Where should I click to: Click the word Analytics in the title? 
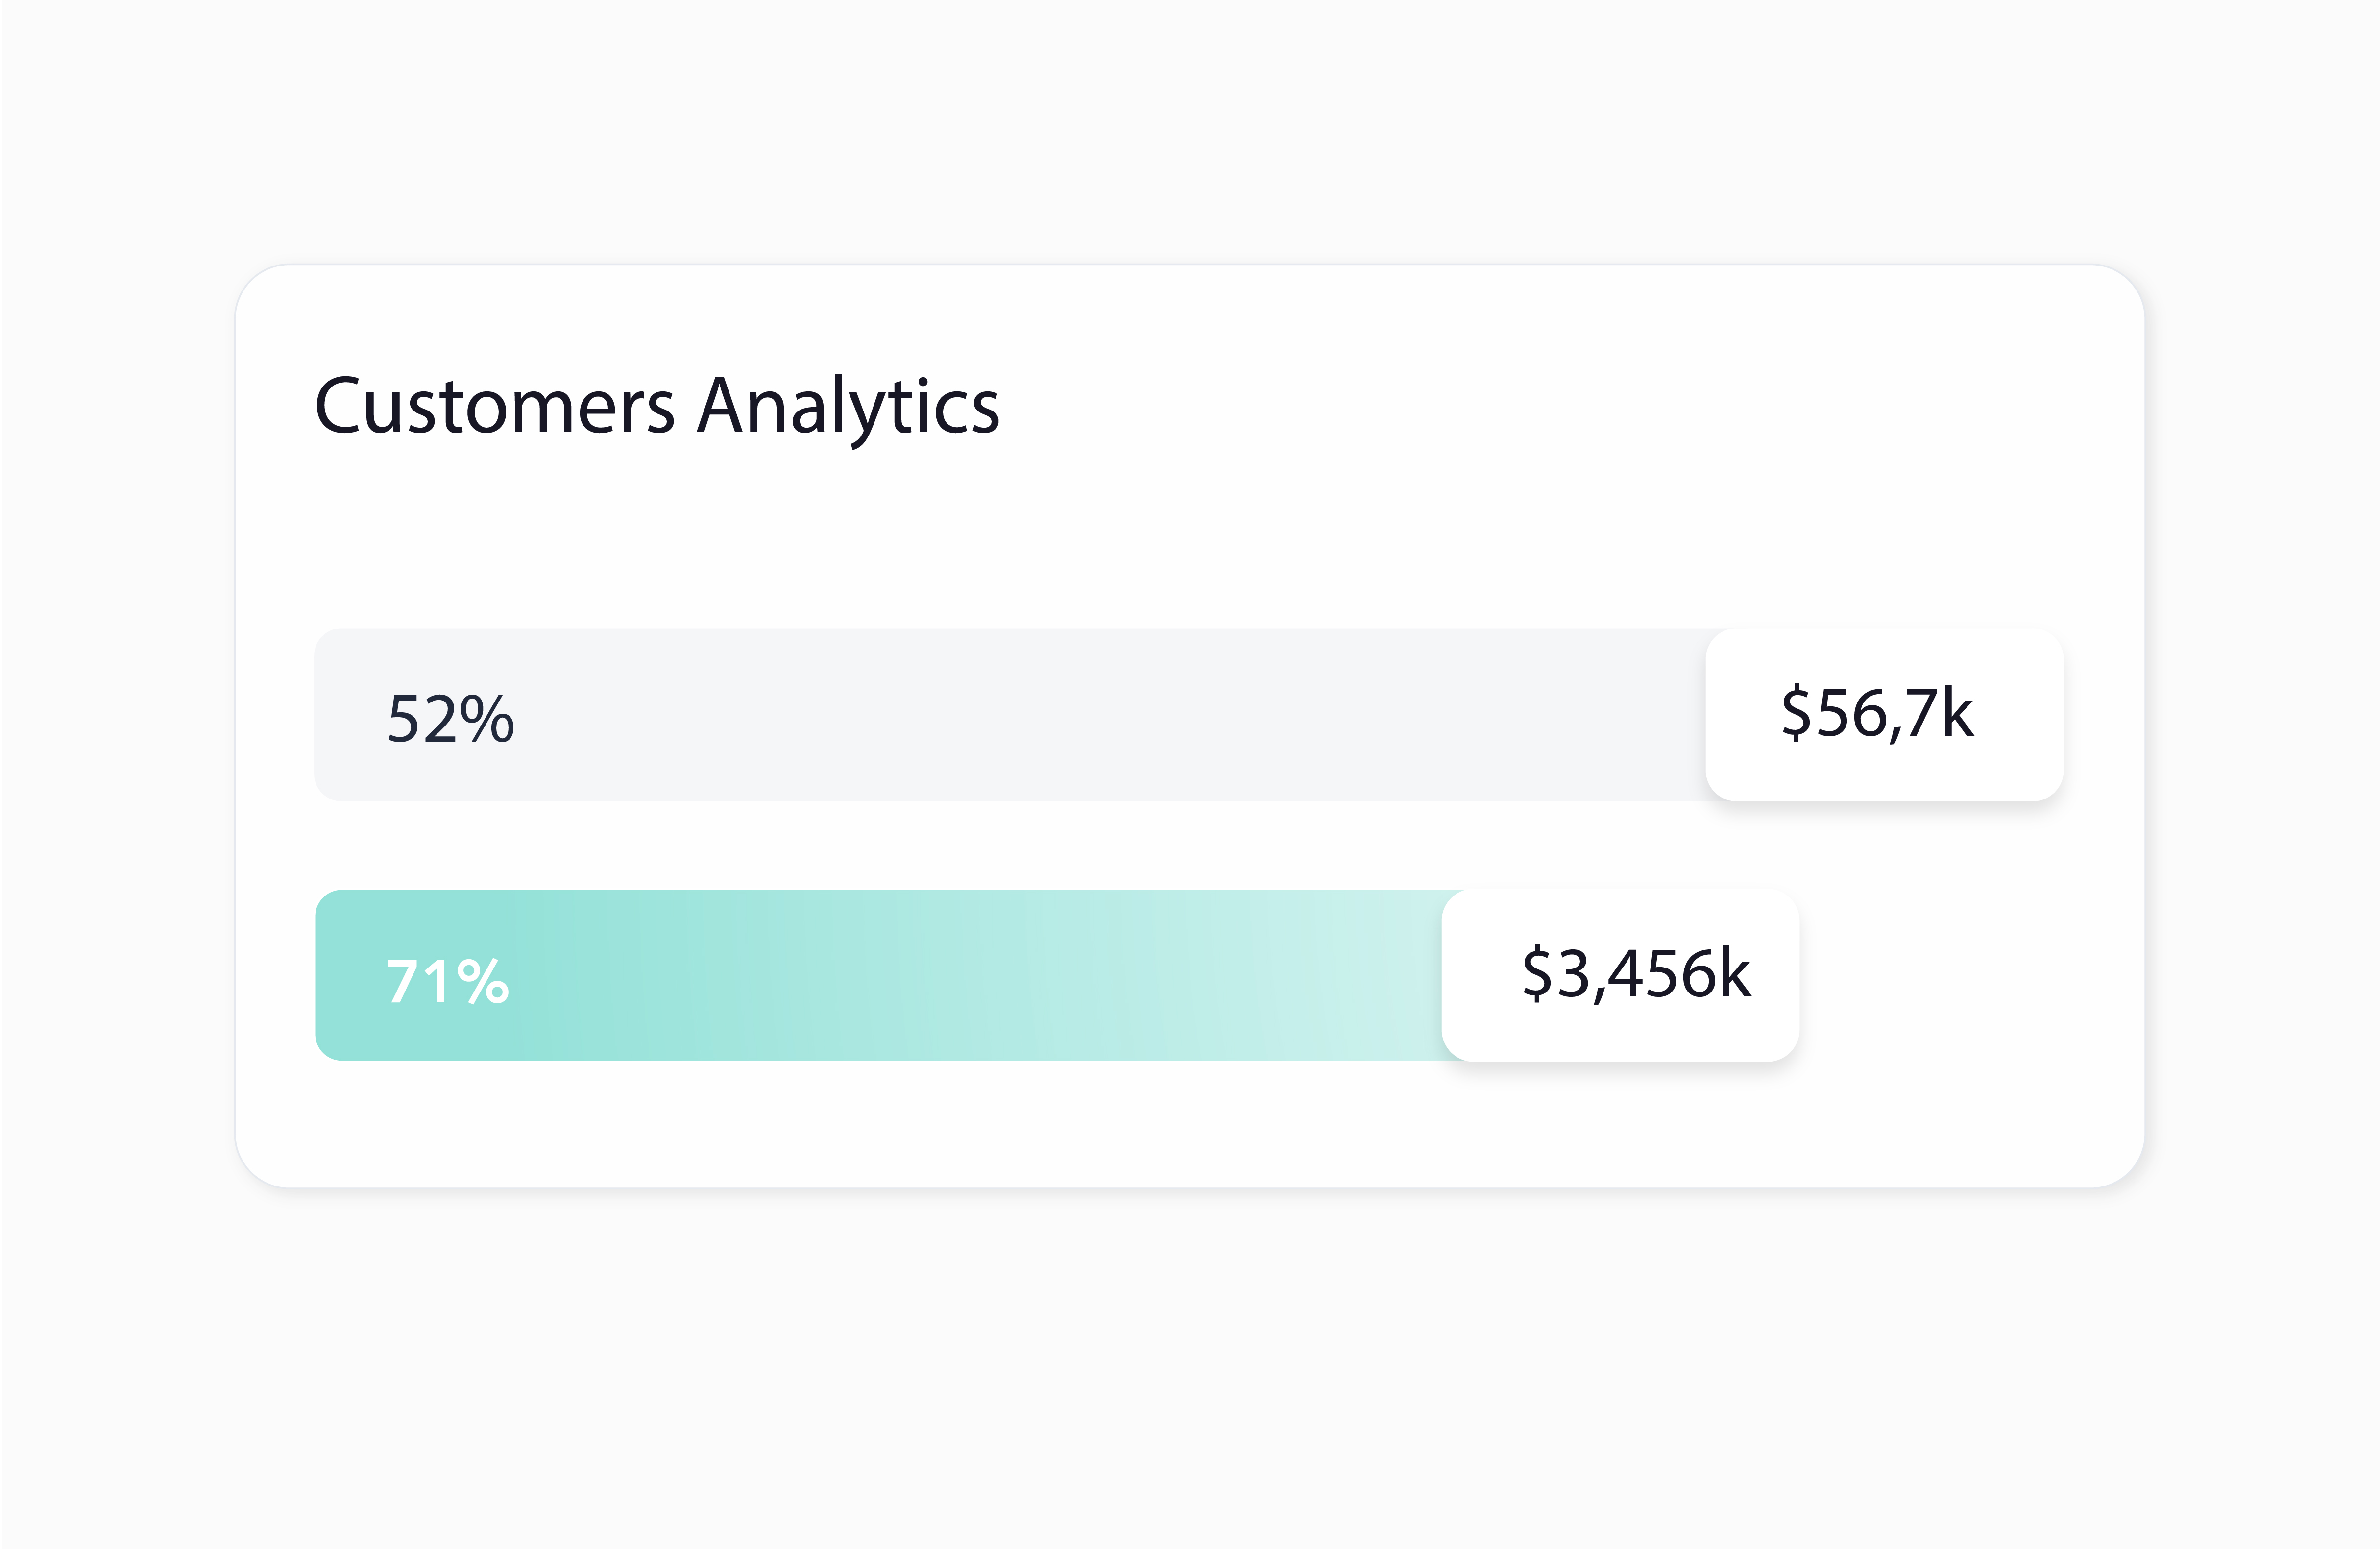pyautogui.click(x=848, y=406)
